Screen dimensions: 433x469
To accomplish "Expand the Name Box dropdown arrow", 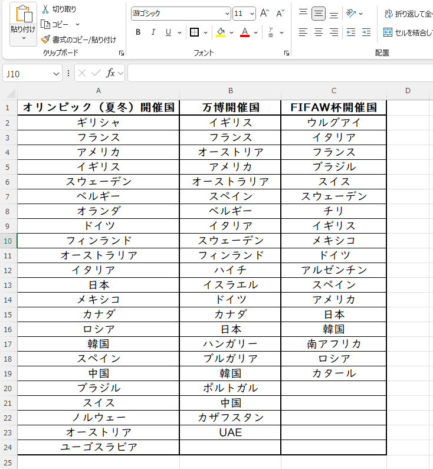I will point(56,74).
